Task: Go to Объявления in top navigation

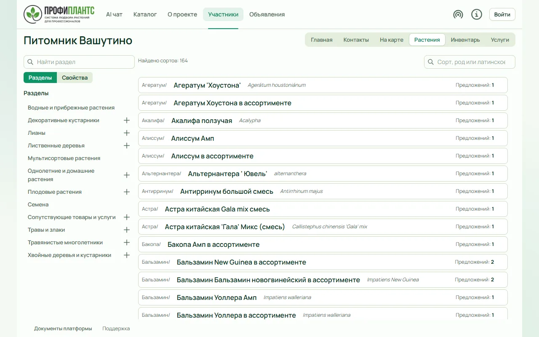Action: pyautogui.click(x=267, y=14)
